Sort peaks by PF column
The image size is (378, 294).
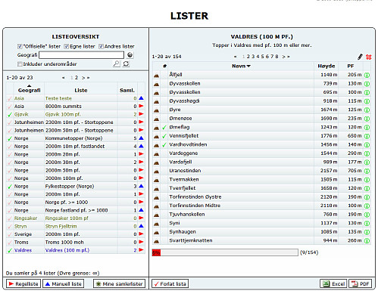click(351, 66)
